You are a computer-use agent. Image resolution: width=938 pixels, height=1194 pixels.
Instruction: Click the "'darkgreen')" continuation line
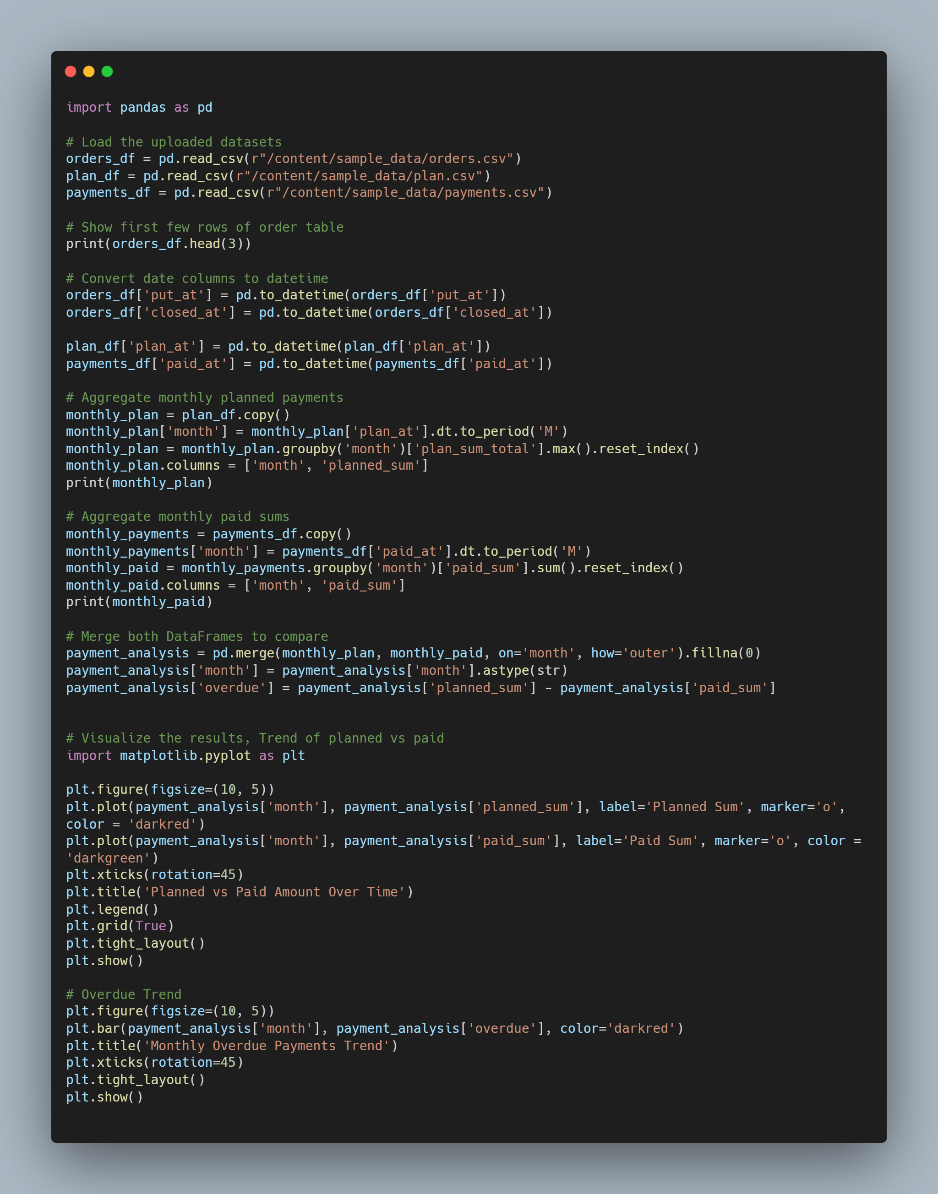pos(112,858)
